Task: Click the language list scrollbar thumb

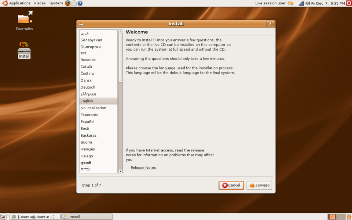Action: (121, 58)
